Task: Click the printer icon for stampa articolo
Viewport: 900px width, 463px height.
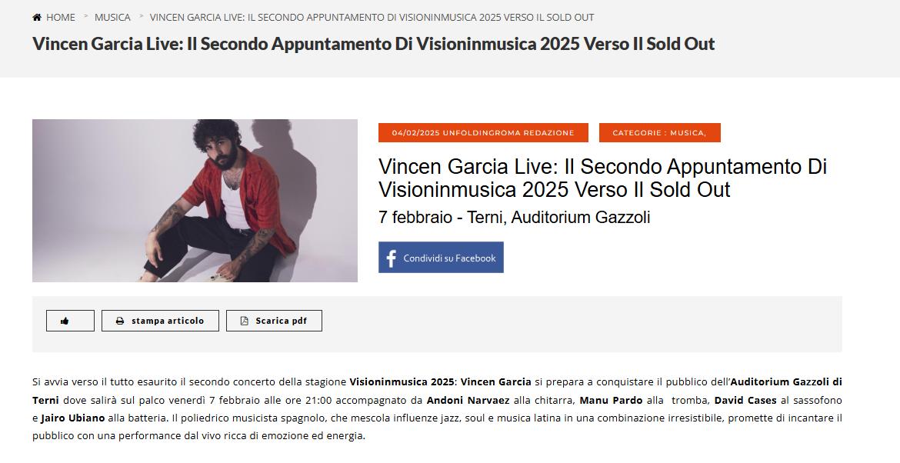Action: pyautogui.click(x=120, y=321)
